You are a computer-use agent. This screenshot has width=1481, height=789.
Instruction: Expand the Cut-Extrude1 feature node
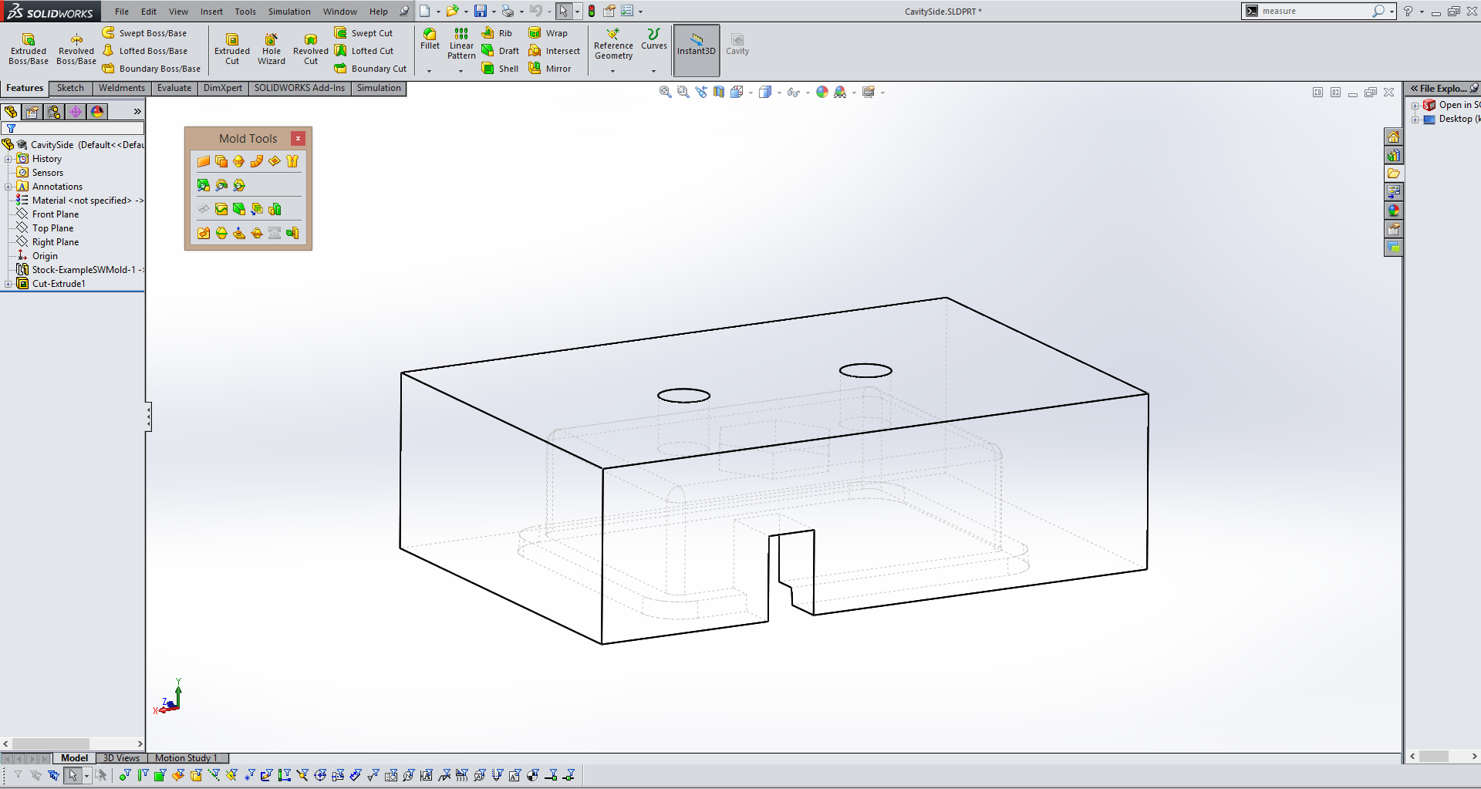(x=8, y=284)
